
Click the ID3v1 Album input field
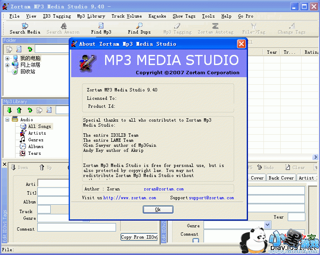(x=53, y=200)
